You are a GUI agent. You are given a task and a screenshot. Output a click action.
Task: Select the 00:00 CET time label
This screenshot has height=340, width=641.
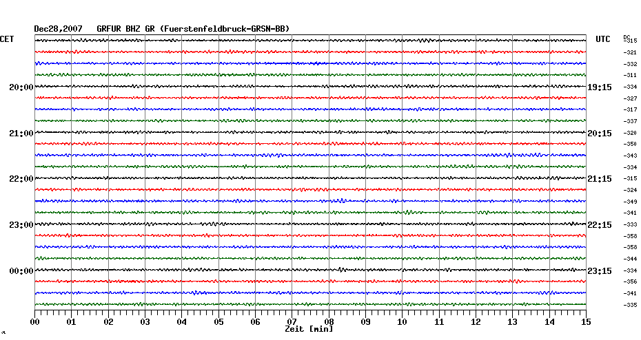pos(21,271)
